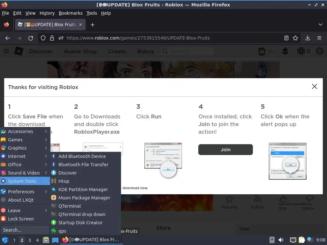Open the History menu

click(x=47, y=13)
